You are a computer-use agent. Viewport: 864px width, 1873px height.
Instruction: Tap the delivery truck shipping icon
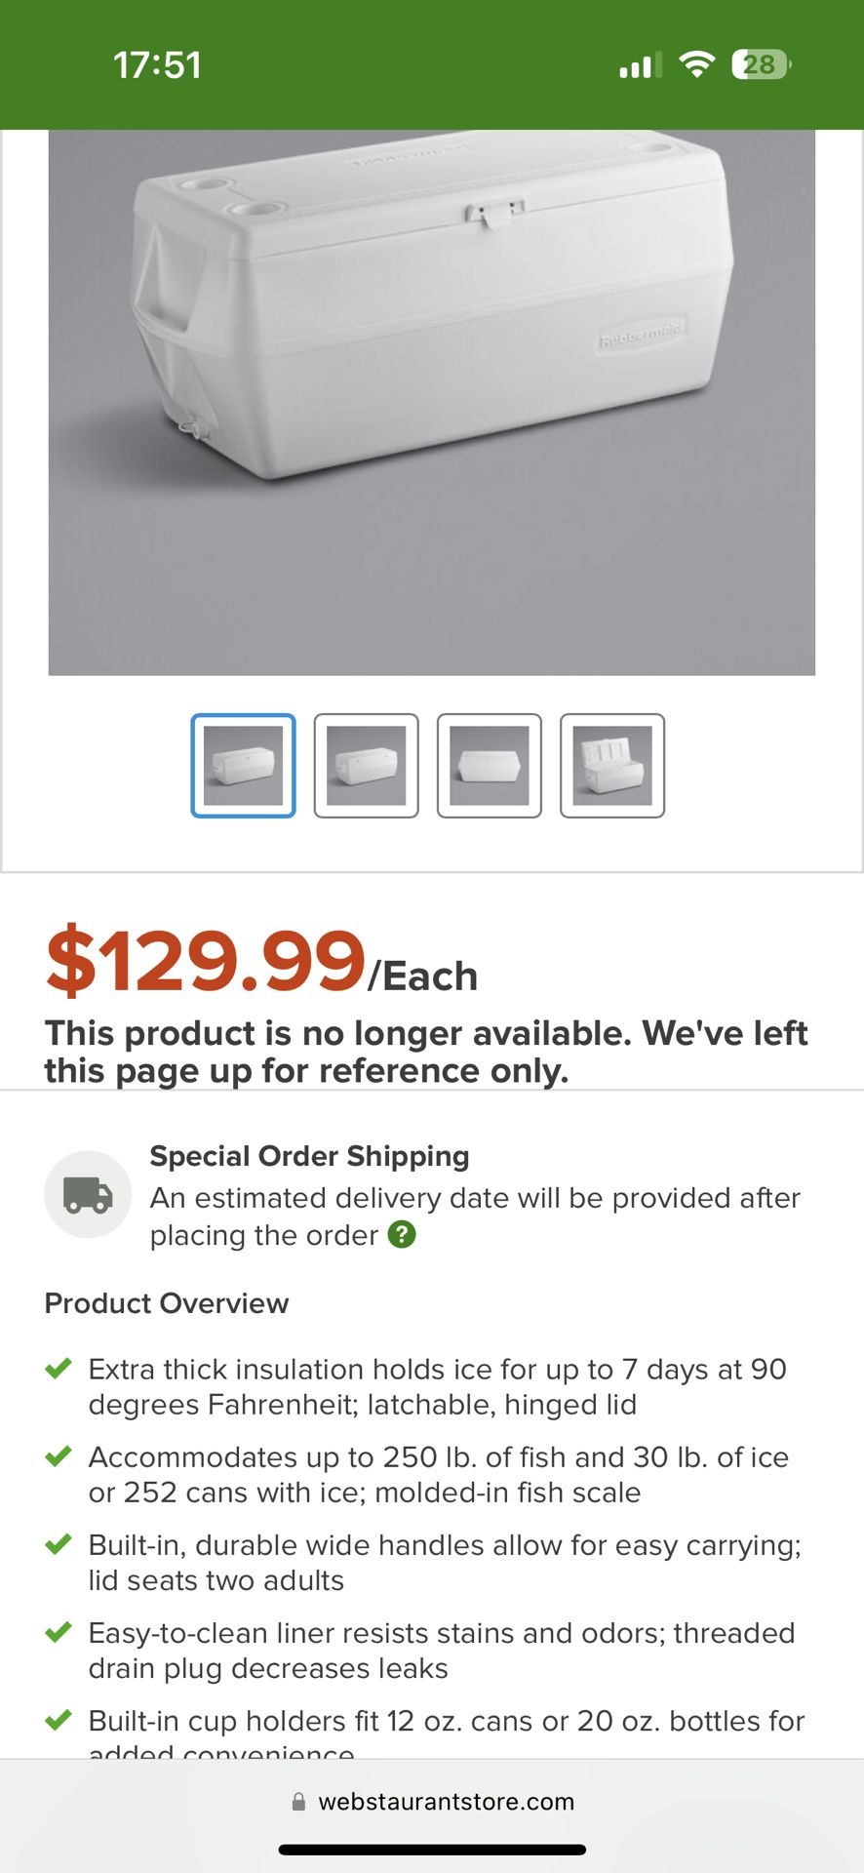(x=88, y=1194)
